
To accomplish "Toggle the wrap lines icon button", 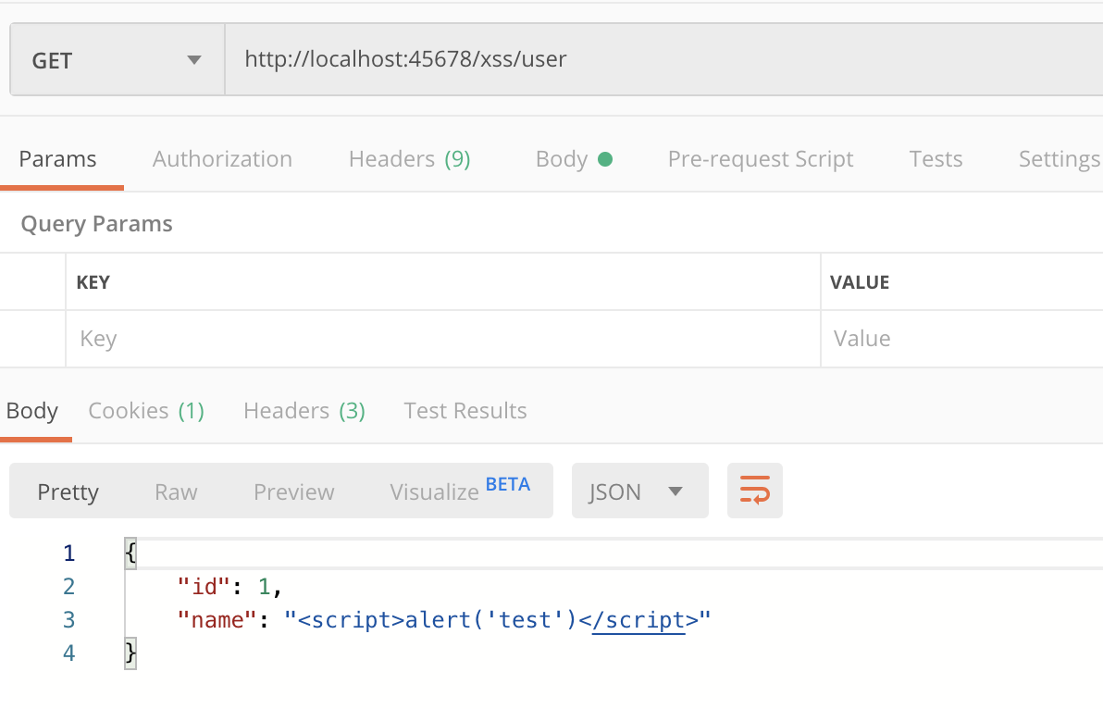I will tap(754, 491).
